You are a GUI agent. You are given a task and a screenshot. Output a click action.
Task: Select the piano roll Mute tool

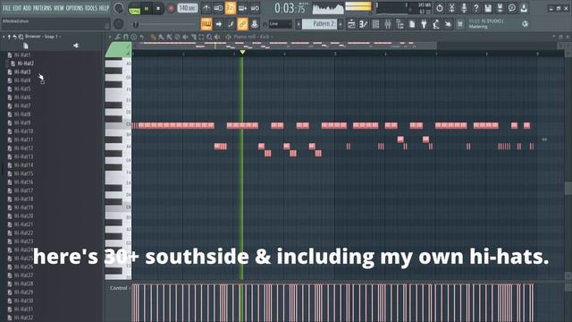coord(185,37)
